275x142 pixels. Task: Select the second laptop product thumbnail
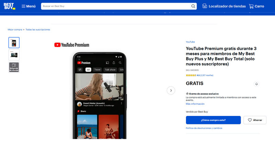14,55
